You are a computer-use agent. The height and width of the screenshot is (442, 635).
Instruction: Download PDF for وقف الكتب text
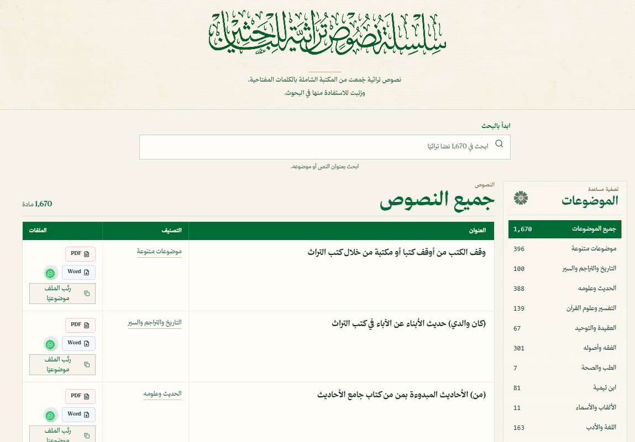pyautogui.click(x=80, y=254)
